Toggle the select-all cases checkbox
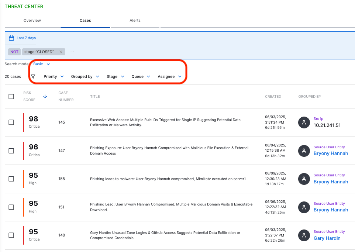The height and width of the screenshot is (252, 355). tap(11, 96)
